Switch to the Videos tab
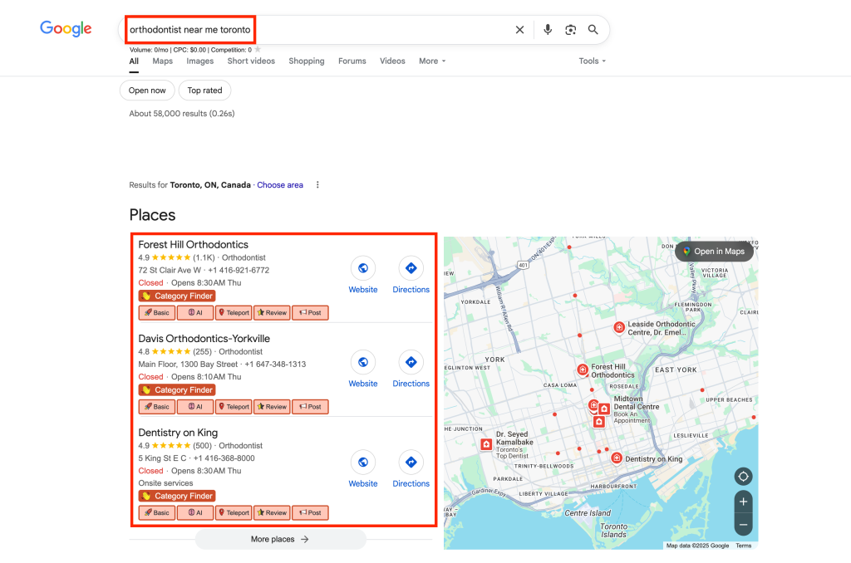The height and width of the screenshot is (563, 851). [392, 61]
